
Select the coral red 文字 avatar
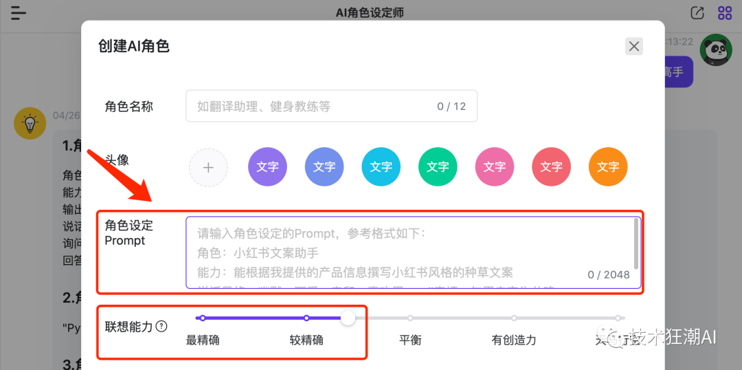click(x=551, y=166)
